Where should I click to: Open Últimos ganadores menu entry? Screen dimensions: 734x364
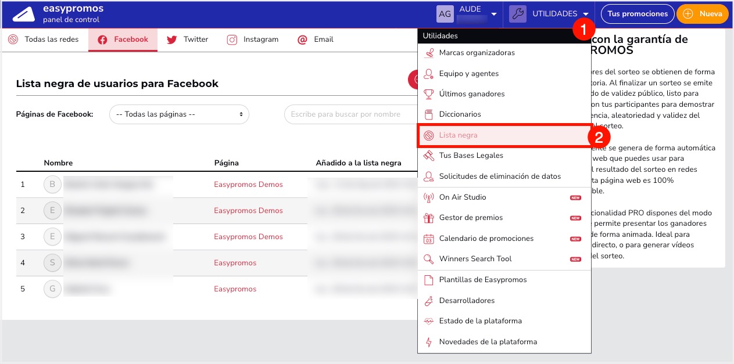tap(504, 94)
